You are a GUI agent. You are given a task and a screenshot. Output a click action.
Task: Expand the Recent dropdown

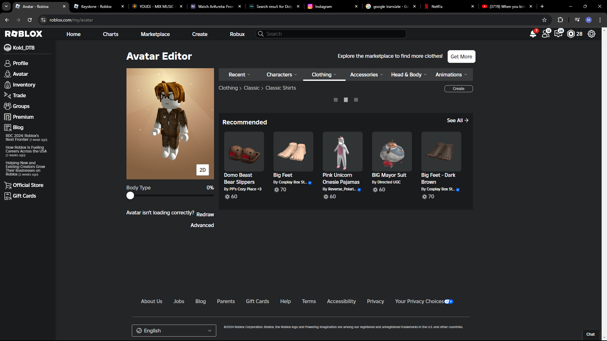(239, 75)
